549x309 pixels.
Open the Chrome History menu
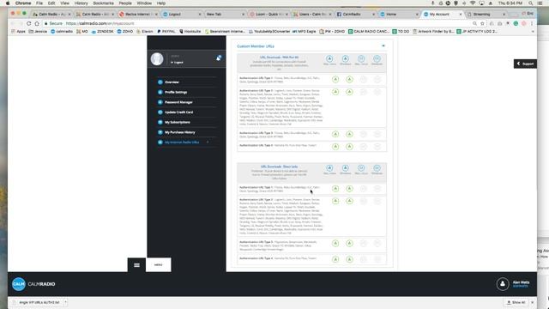pyautogui.click(x=81, y=3)
